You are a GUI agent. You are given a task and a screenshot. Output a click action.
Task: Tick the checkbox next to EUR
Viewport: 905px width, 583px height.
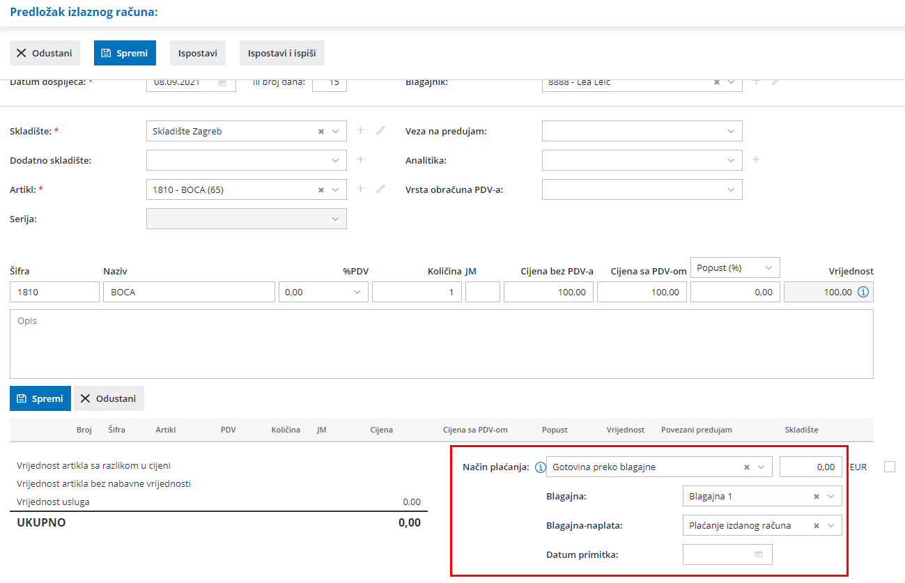pos(889,467)
